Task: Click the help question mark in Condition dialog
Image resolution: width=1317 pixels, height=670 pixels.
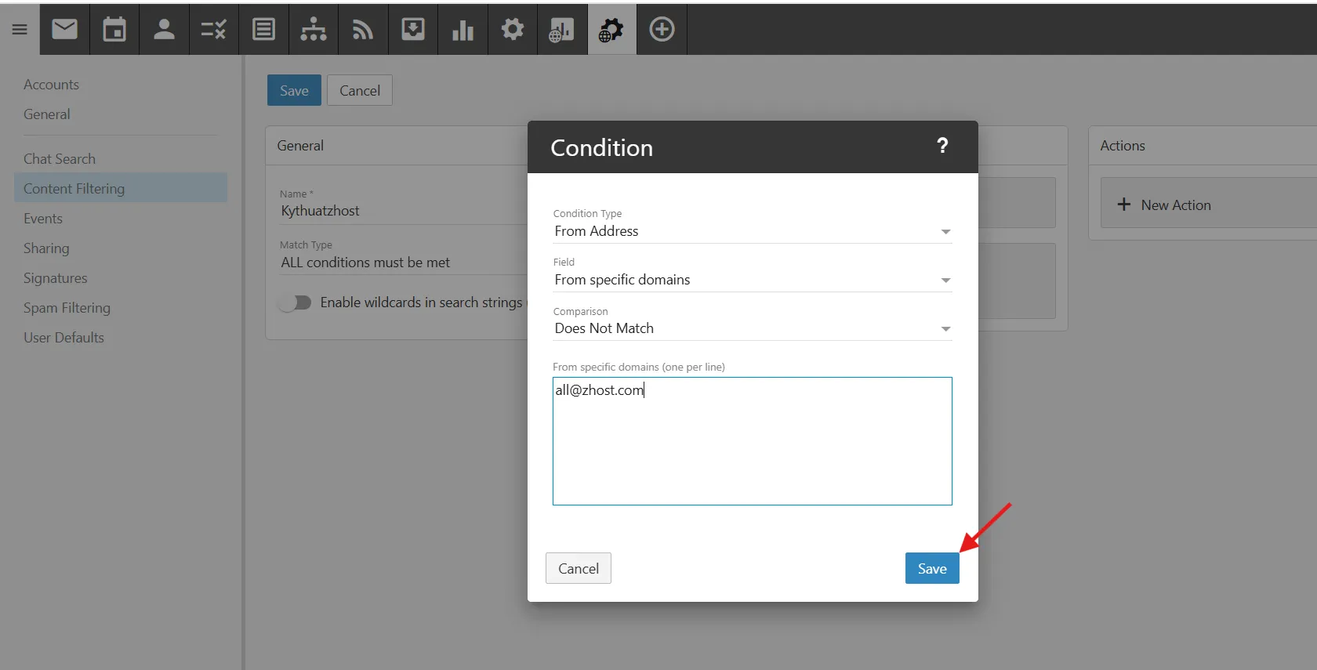Action: click(942, 146)
